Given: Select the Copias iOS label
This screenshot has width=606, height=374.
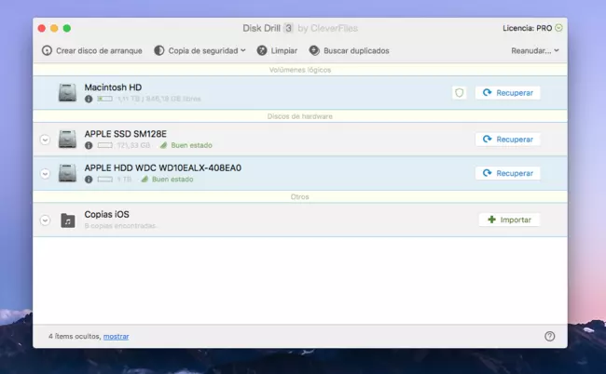Looking at the screenshot, I should (106, 214).
